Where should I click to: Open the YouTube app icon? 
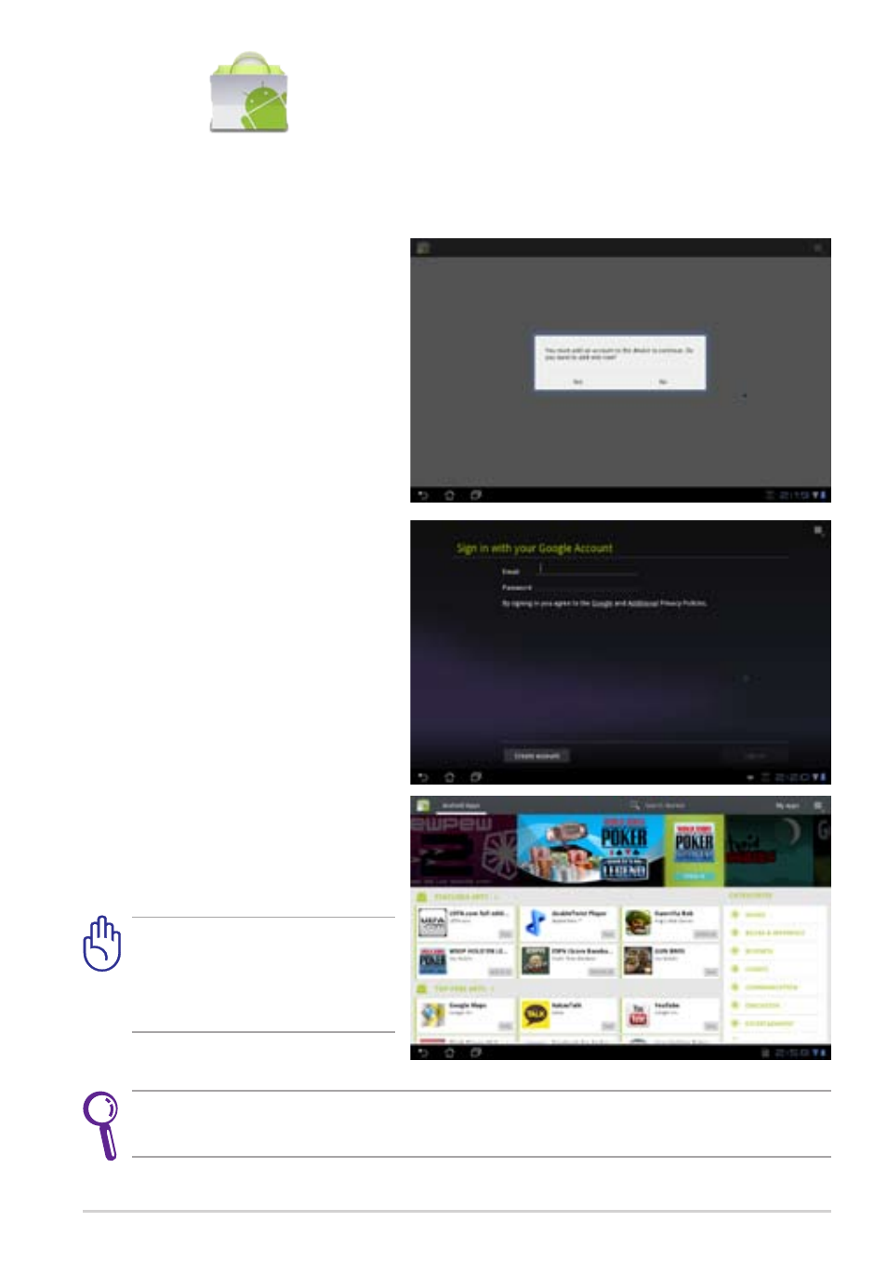click(637, 1014)
